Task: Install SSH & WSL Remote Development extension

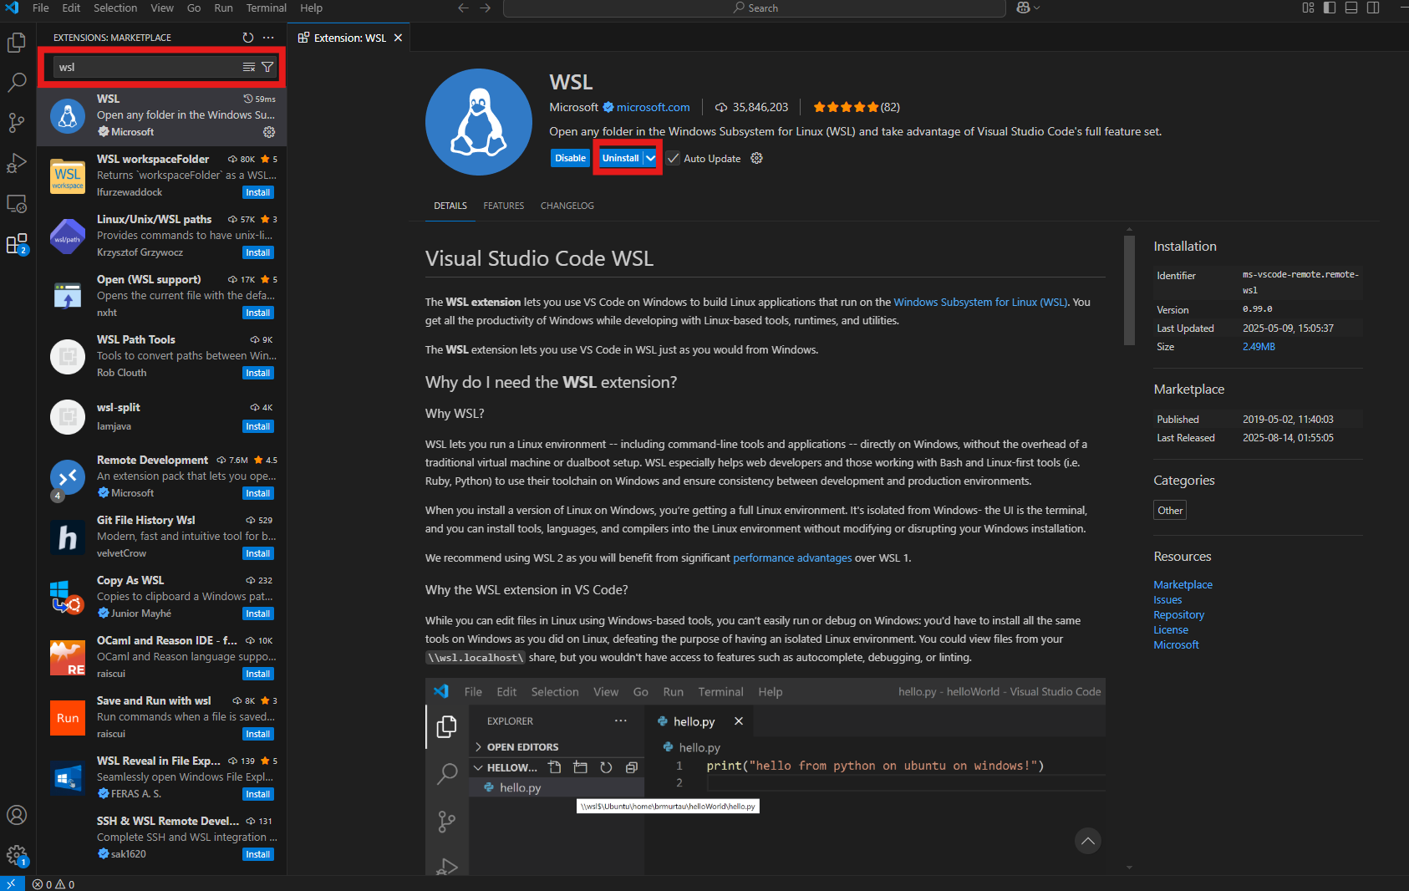Action: [258, 854]
